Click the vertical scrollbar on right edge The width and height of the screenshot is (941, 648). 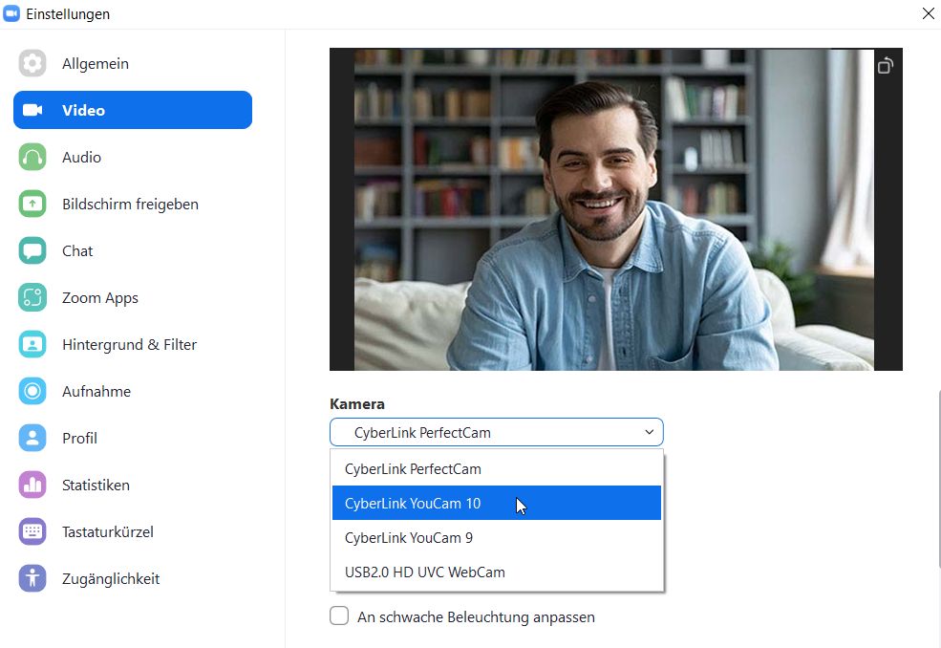[938, 479]
